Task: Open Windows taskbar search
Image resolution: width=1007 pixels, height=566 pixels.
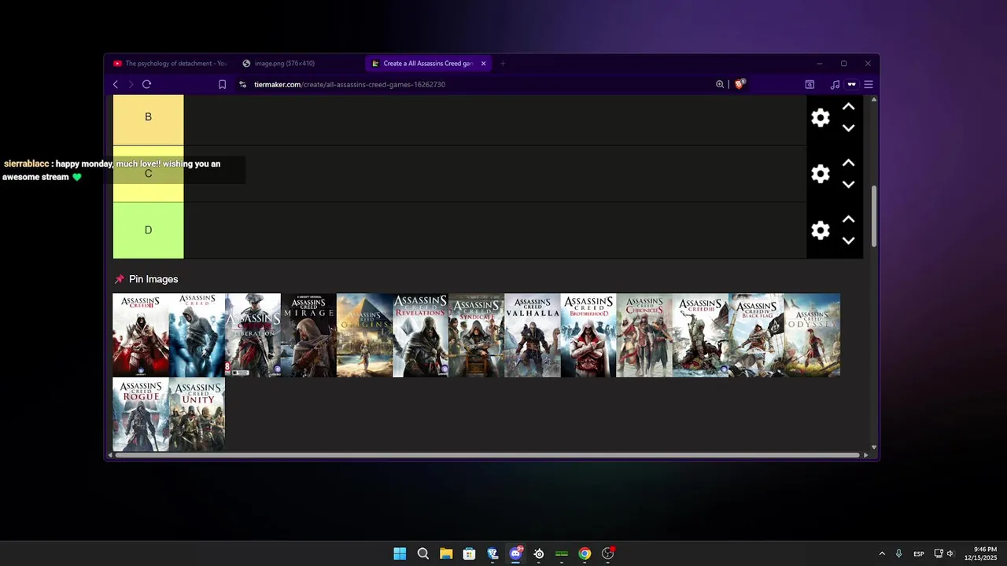Action: point(422,553)
